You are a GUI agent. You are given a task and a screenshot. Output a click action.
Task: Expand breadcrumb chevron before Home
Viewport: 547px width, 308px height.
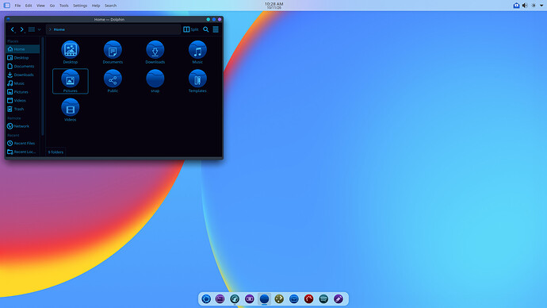pyautogui.click(x=50, y=29)
